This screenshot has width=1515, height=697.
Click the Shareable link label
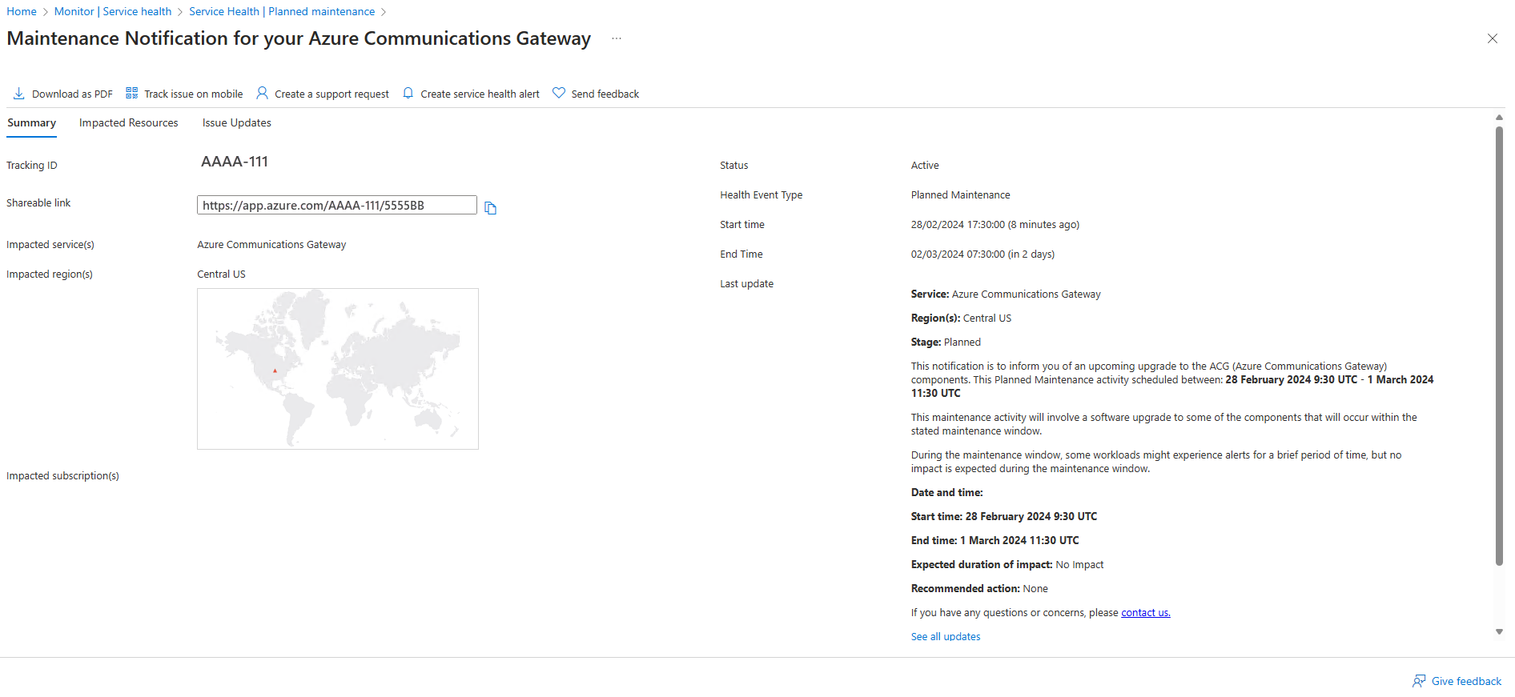pyautogui.click(x=38, y=203)
